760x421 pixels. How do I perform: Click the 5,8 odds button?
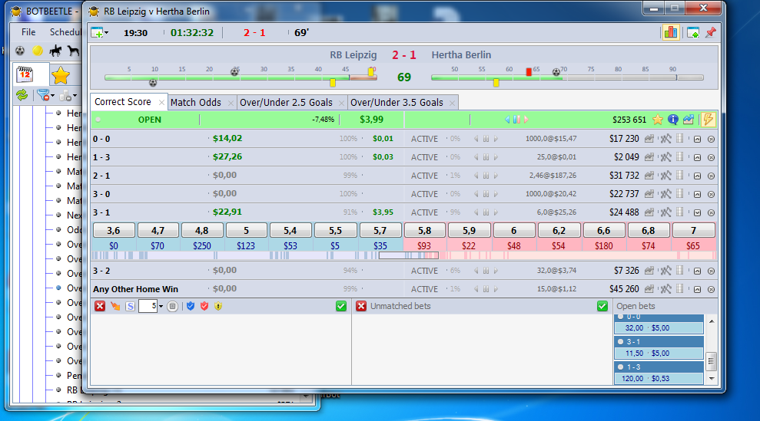pos(424,230)
